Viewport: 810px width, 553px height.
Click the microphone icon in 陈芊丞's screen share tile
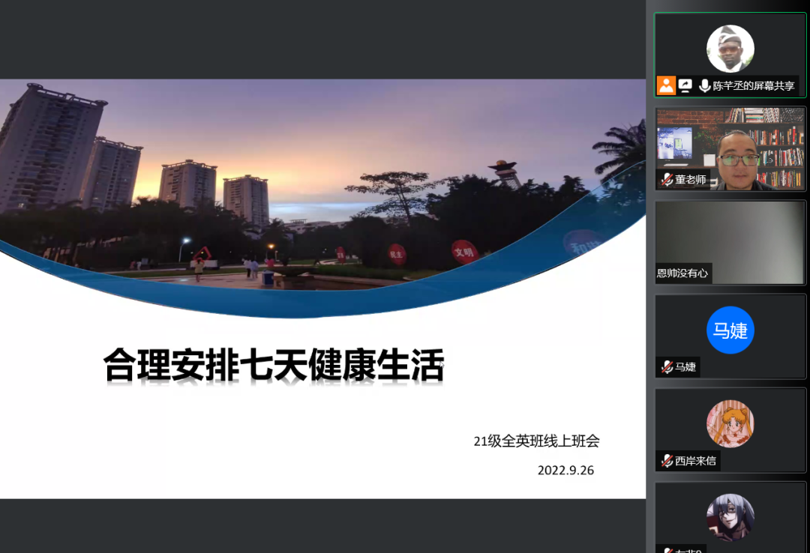tap(705, 85)
